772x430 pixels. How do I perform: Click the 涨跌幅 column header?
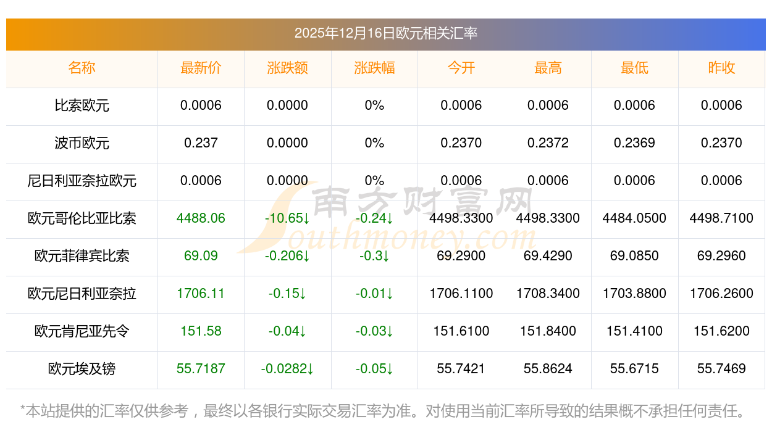pyautogui.click(x=374, y=68)
